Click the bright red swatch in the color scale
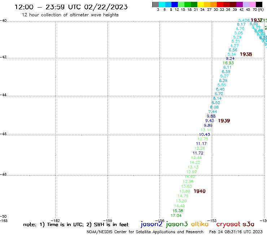 pos(220,4)
